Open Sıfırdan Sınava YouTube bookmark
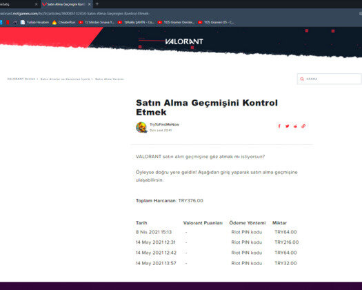 pos(97,22)
